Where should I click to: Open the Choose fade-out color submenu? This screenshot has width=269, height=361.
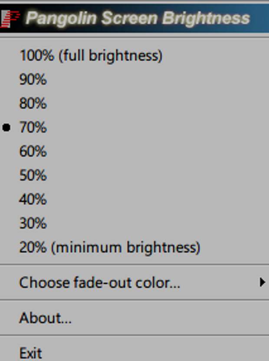134,282
